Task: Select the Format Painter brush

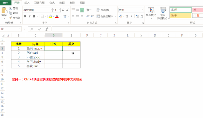Action: (10, 18)
